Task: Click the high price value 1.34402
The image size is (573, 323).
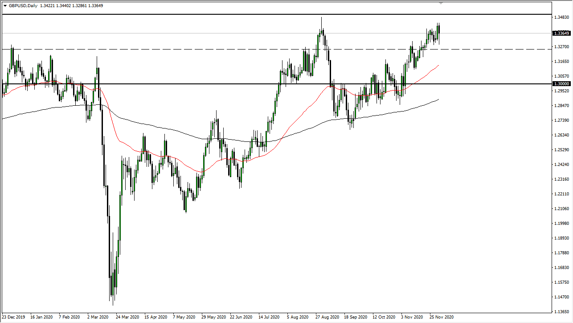Action: pyautogui.click(x=63, y=5)
